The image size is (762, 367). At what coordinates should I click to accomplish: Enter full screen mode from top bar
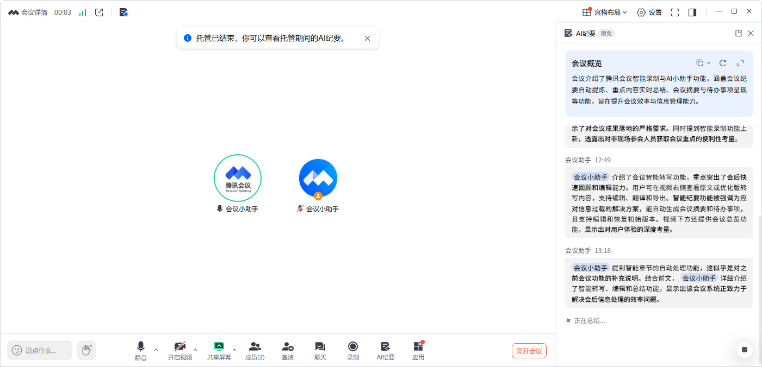click(675, 12)
